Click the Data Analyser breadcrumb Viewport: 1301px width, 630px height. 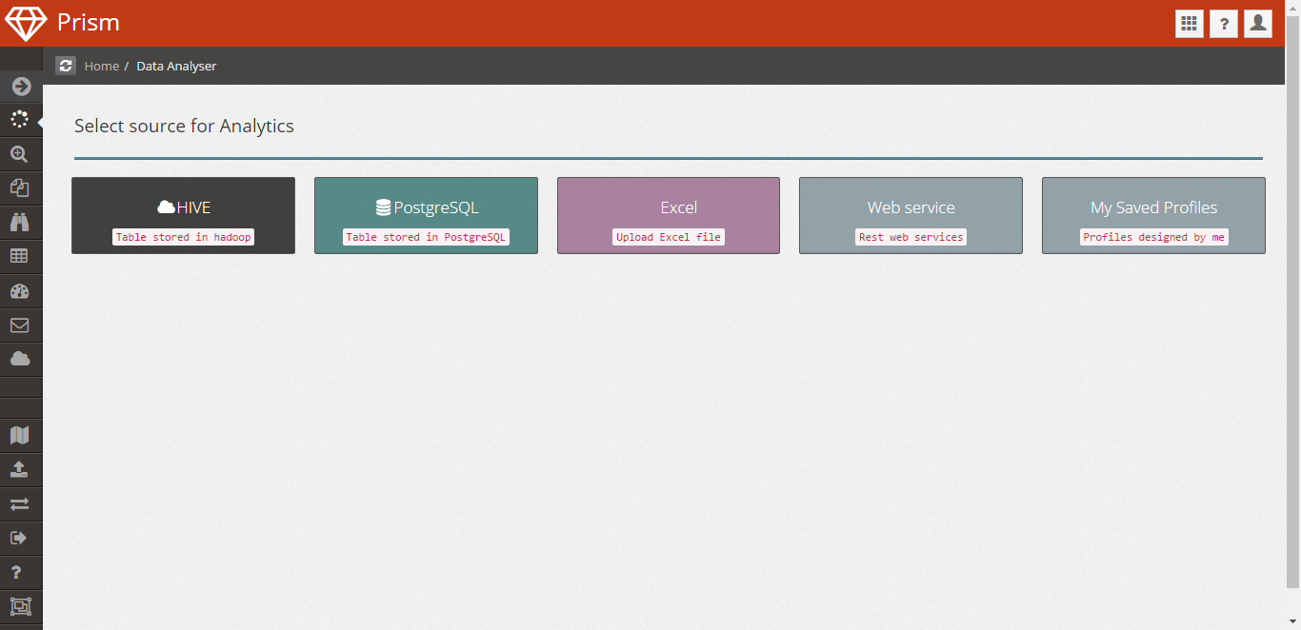pos(176,67)
